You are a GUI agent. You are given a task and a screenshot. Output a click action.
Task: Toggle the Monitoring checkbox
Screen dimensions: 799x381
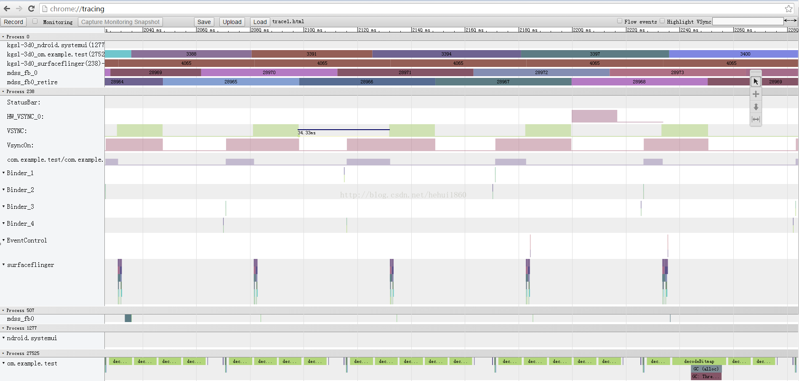(35, 21)
